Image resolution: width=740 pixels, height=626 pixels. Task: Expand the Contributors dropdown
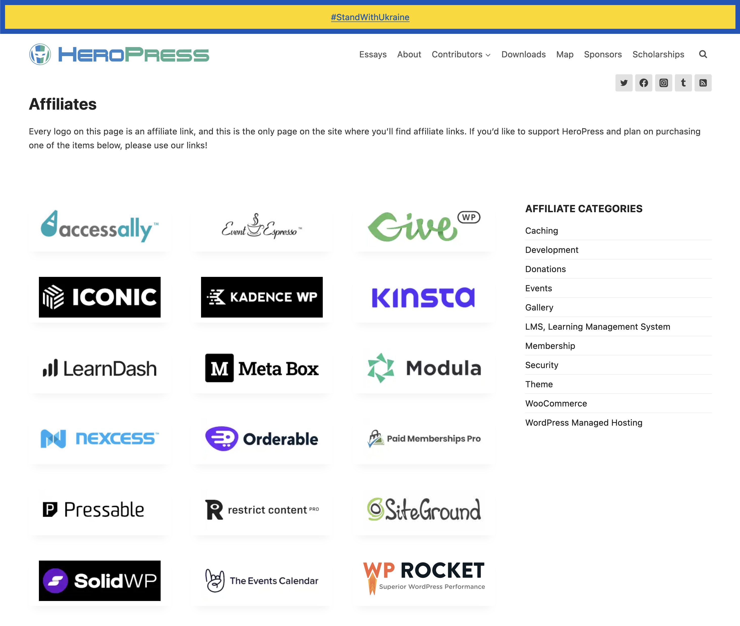click(460, 54)
